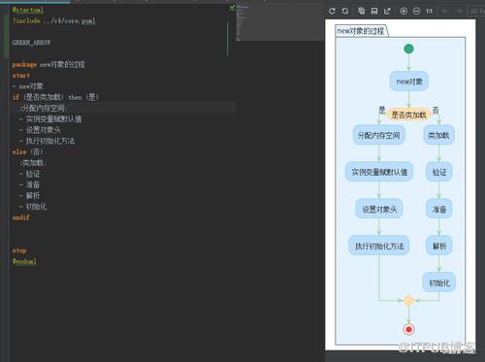Image resolution: width=485 pixels, height=362 pixels.
Task: Zoom in on the diagram preview
Action: pos(404,11)
